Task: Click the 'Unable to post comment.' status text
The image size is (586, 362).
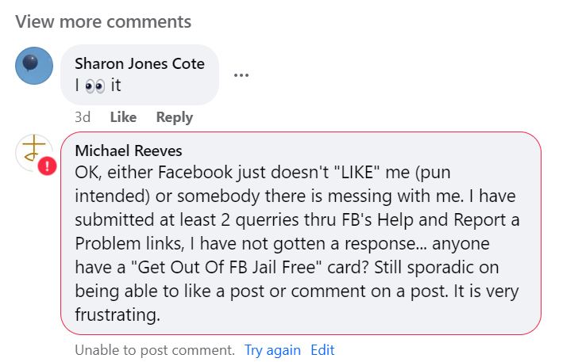Action: click(155, 350)
